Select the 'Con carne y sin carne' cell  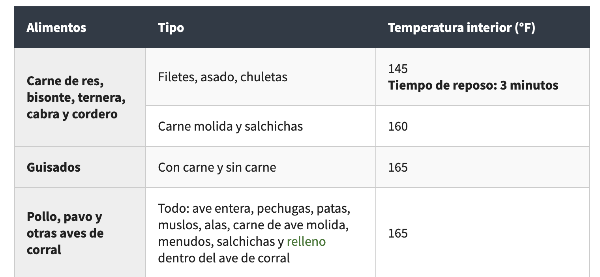(217, 167)
